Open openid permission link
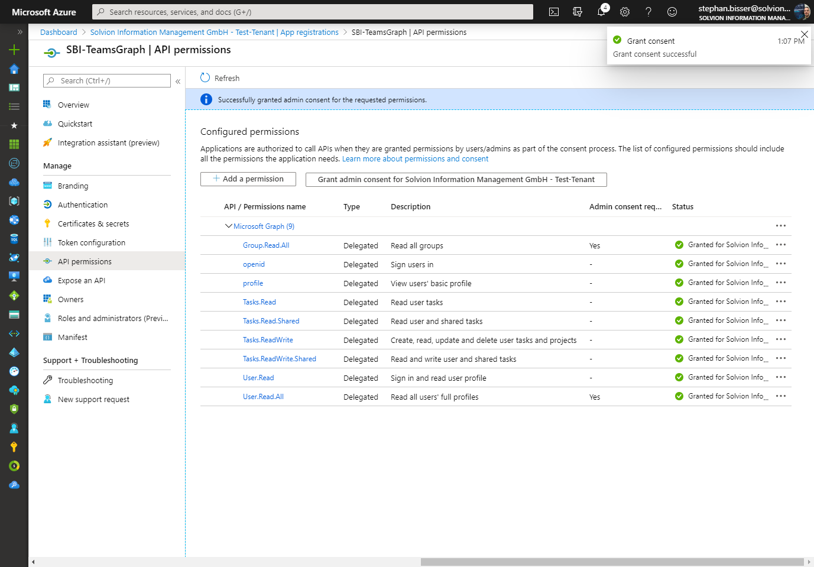Screen dimensions: 814x567 [254, 264]
